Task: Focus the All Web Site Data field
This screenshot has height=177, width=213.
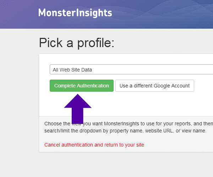Action: pos(131,70)
